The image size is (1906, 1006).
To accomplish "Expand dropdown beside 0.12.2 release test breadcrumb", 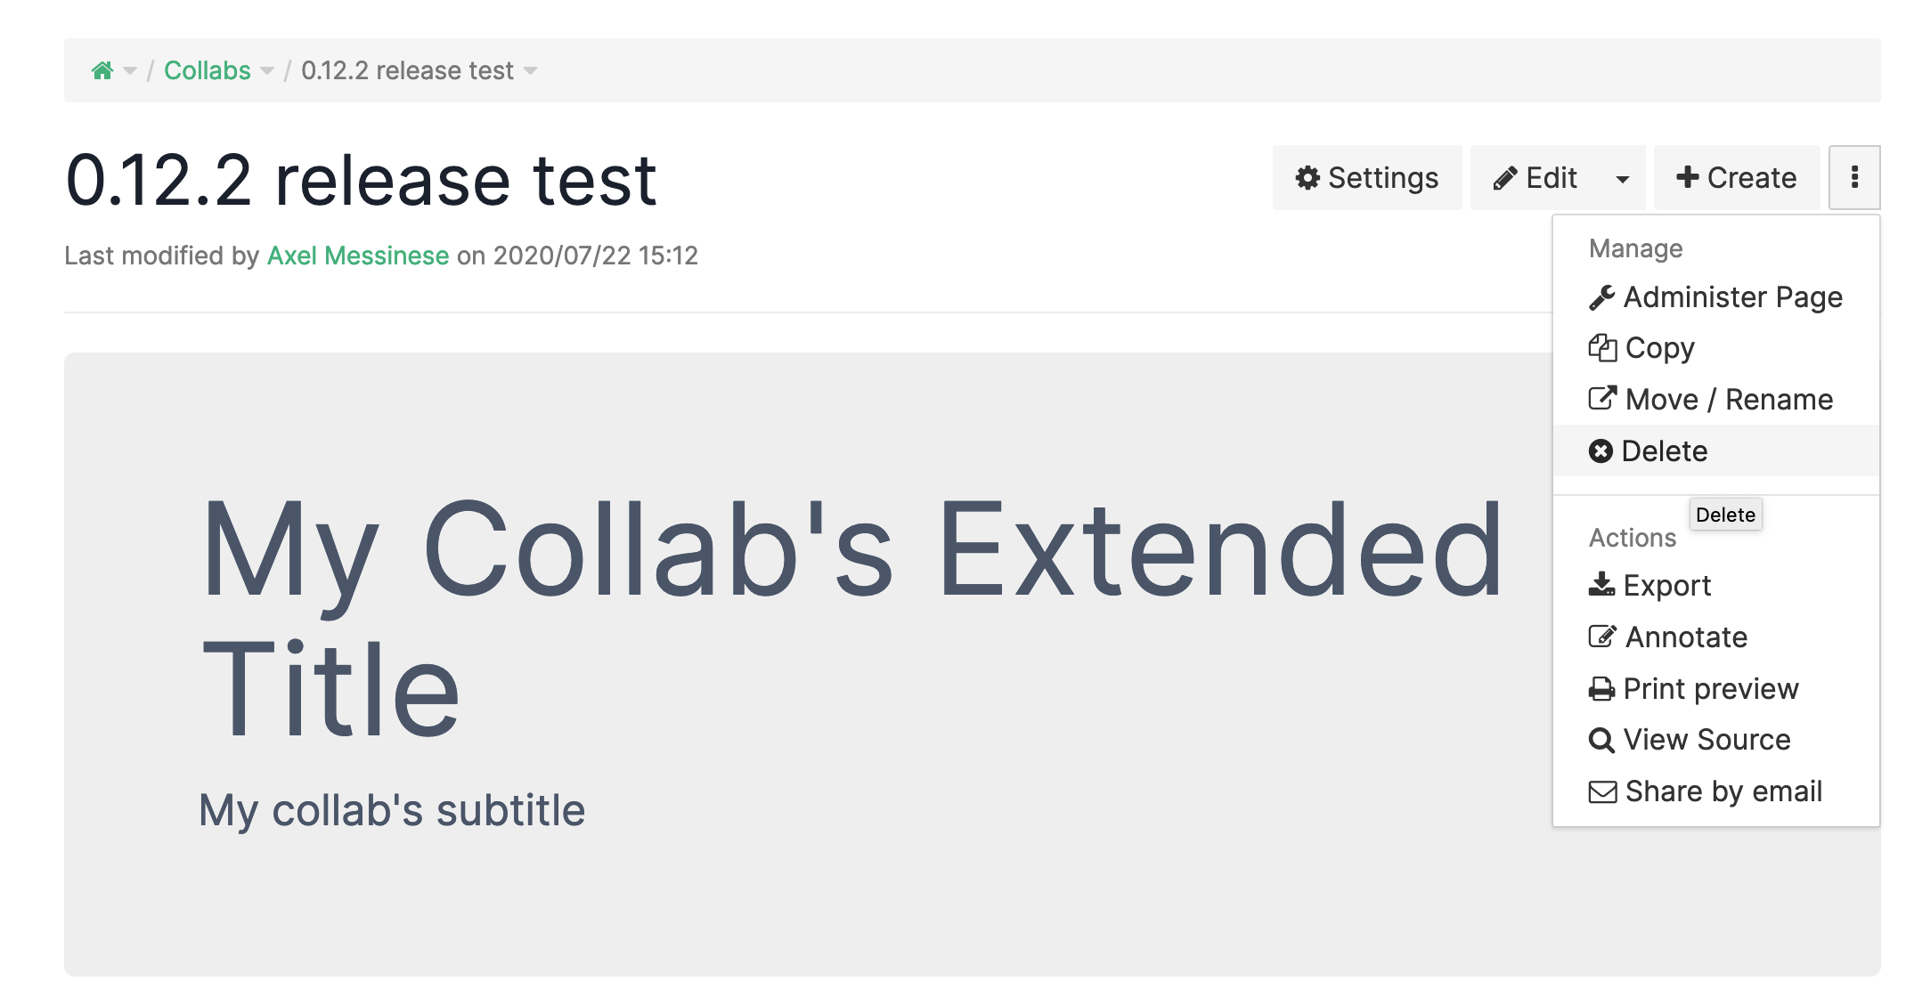I will (x=531, y=71).
